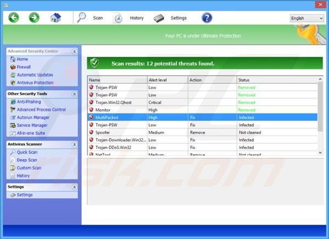Click the All-in-one Suite icon
Screen dimensions: 329x239
point(13,133)
